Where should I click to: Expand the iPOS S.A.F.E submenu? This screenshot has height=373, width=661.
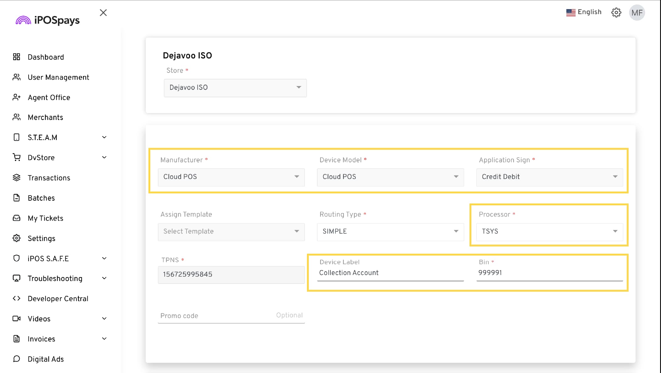[x=104, y=258]
